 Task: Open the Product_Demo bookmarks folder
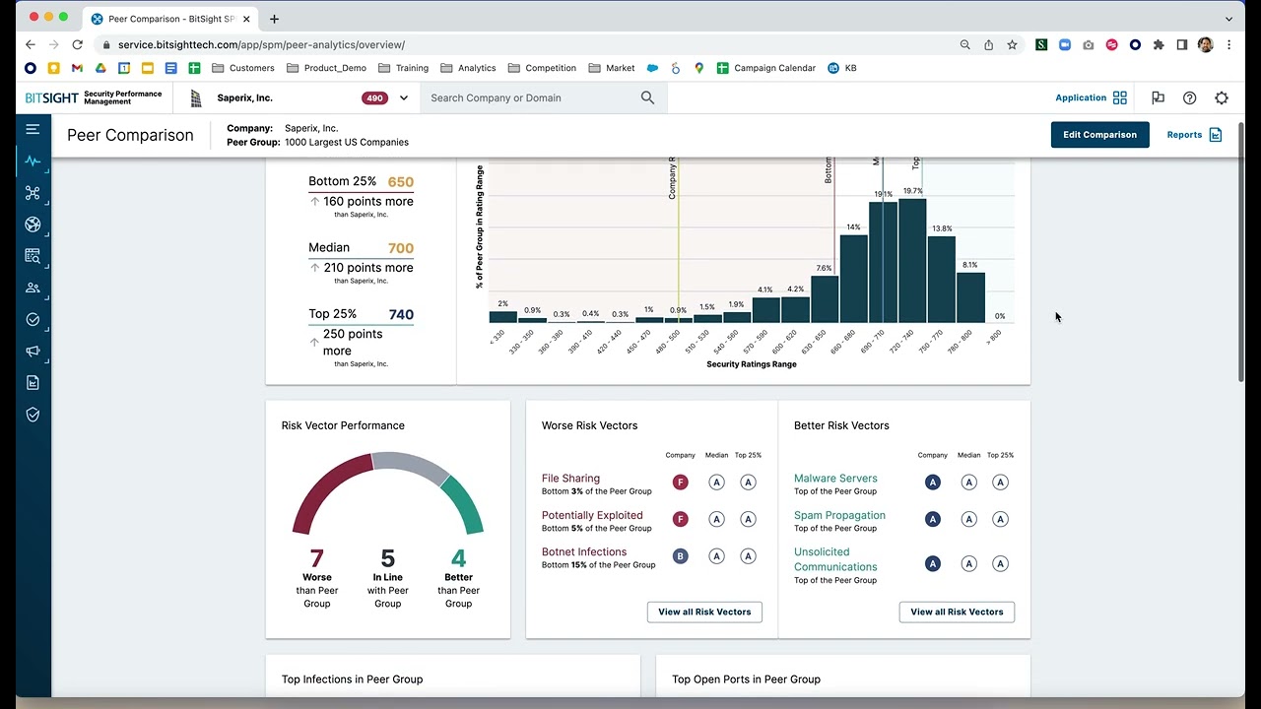coord(326,68)
